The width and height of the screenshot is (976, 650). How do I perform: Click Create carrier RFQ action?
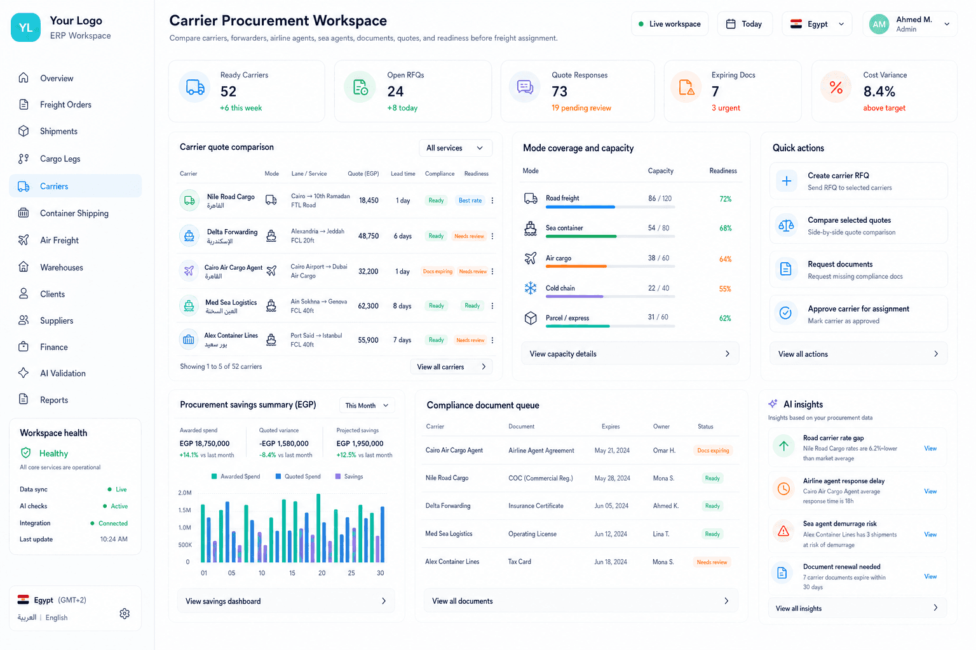point(858,181)
